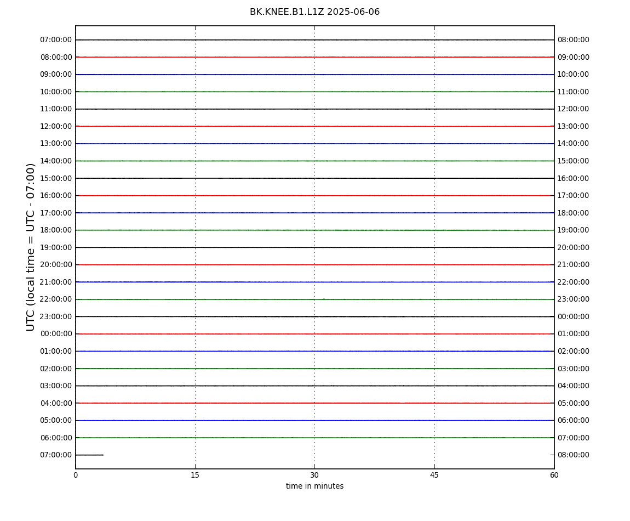Click the right-axis end time 04:00:00
The height and width of the screenshot is (521, 630).
point(574,386)
